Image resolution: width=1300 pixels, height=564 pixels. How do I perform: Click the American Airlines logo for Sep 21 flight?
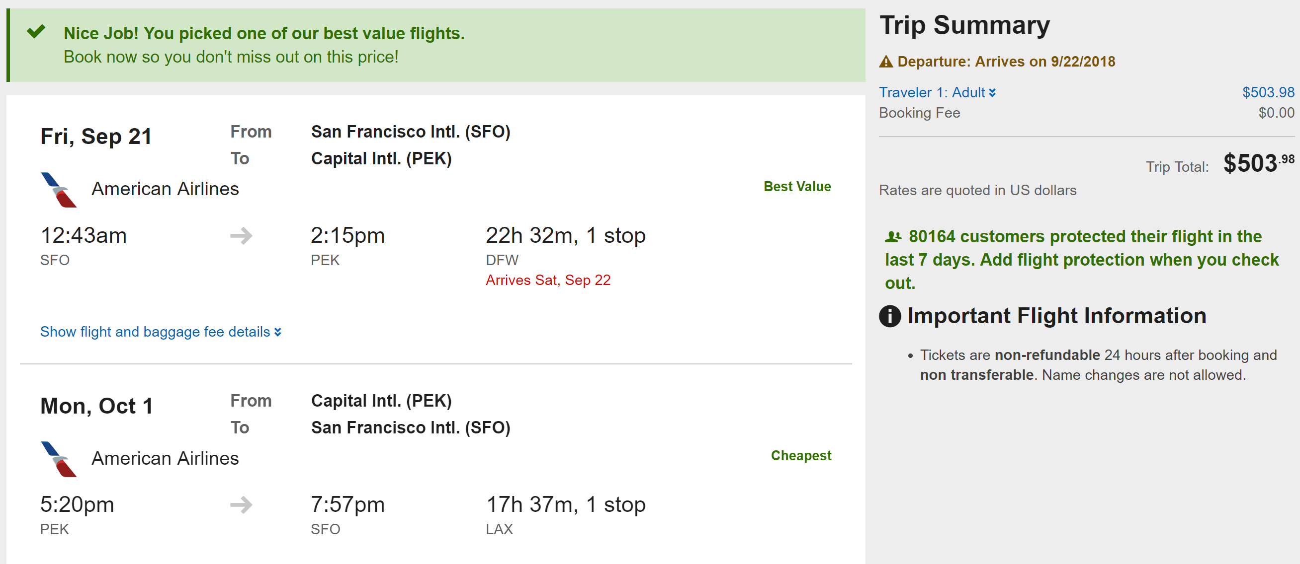59,190
